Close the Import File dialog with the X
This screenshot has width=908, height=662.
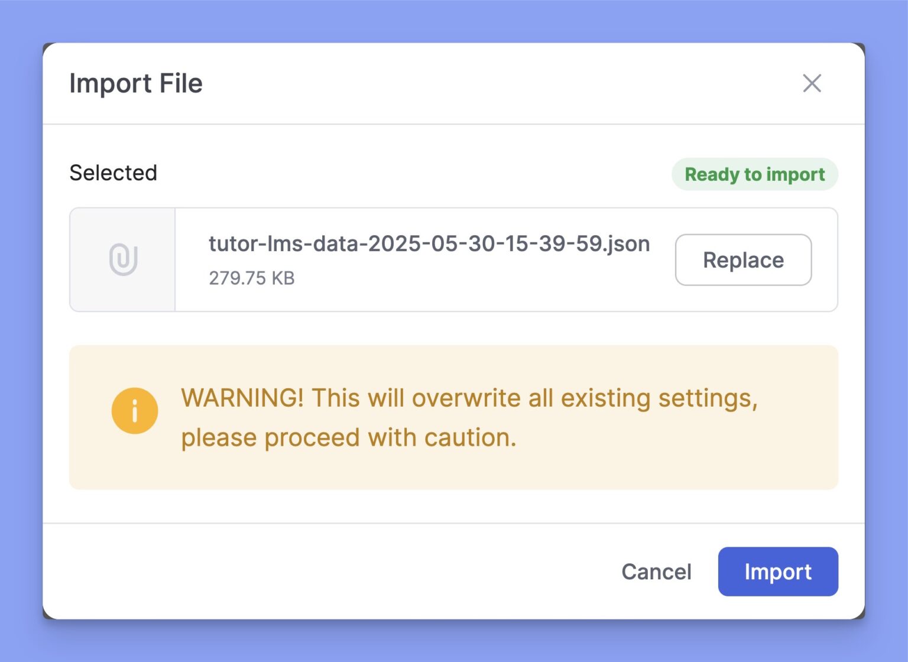point(812,83)
